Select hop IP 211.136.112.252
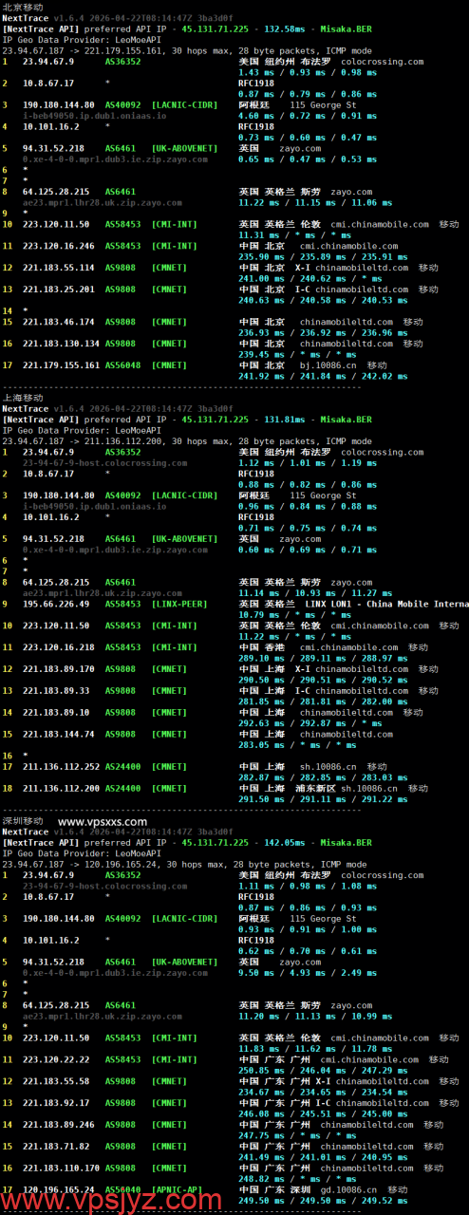This screenshot has width=469, height=1215. pyautogui.click(x=62, y=767)
